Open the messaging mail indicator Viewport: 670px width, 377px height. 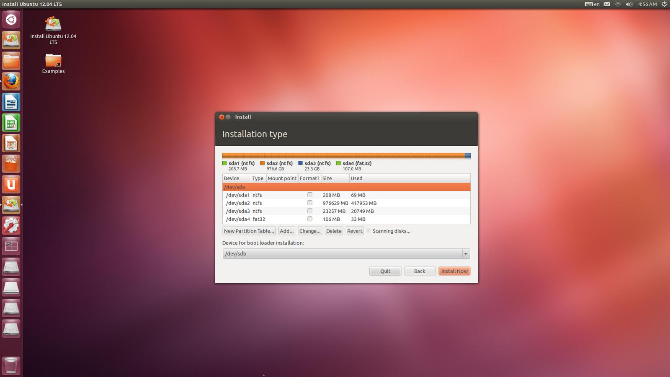pos(607,4)
